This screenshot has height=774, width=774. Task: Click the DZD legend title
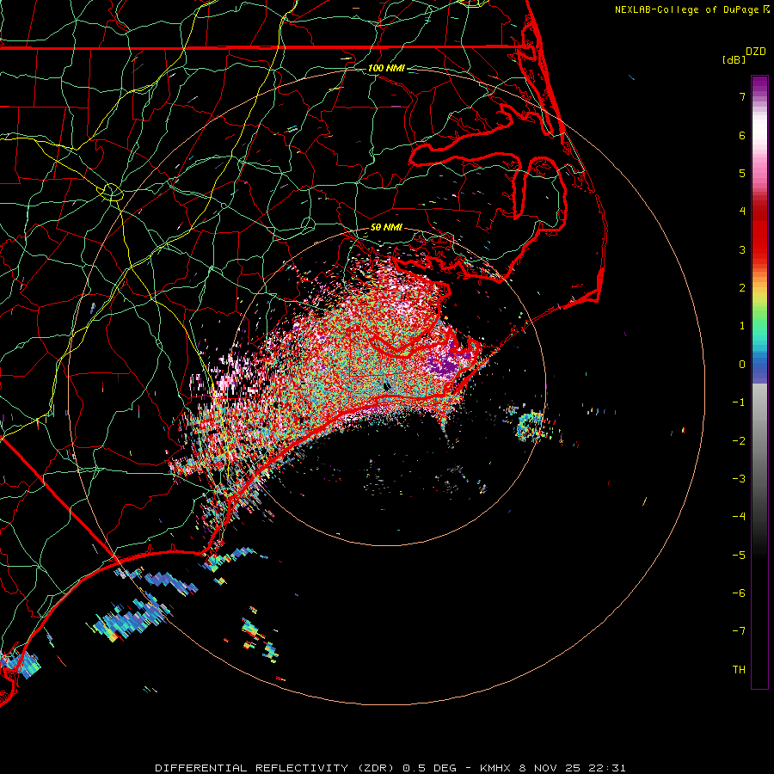click(x=756, y=52)
